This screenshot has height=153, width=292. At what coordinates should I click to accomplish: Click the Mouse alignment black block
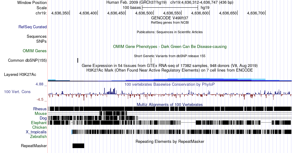[x=113, y=113]
